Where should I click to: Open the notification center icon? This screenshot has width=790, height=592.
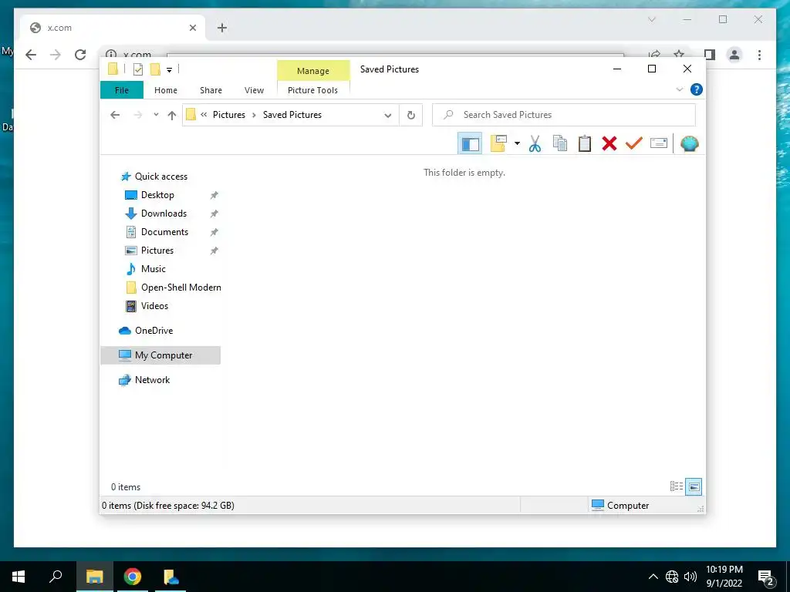pyautogui.click(x=766, y=577)
